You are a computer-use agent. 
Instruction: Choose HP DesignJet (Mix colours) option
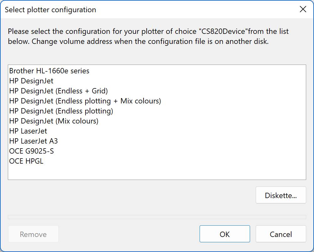(x=54, y=121)
